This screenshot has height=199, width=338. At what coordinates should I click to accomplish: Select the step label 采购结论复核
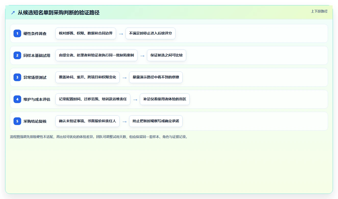pos(35,121)
